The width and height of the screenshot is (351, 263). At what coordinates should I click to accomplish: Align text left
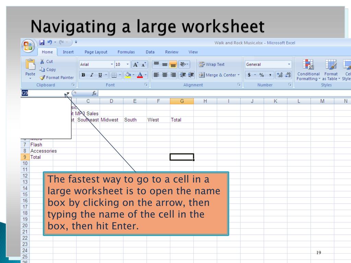[156, 75]
